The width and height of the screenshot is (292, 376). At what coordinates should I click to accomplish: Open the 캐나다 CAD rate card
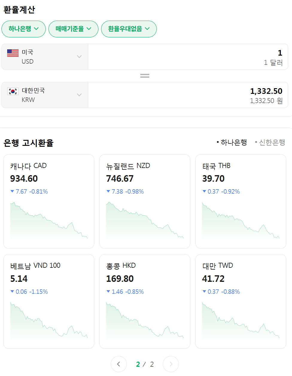click(49, 201)
